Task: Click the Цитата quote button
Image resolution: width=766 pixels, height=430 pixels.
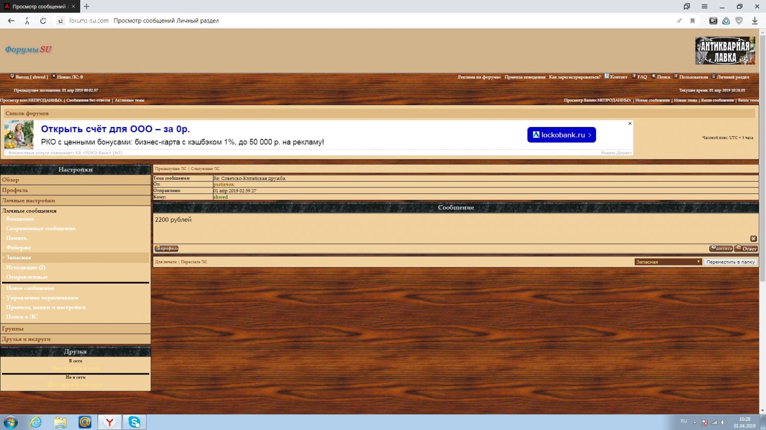Action: 721,248
